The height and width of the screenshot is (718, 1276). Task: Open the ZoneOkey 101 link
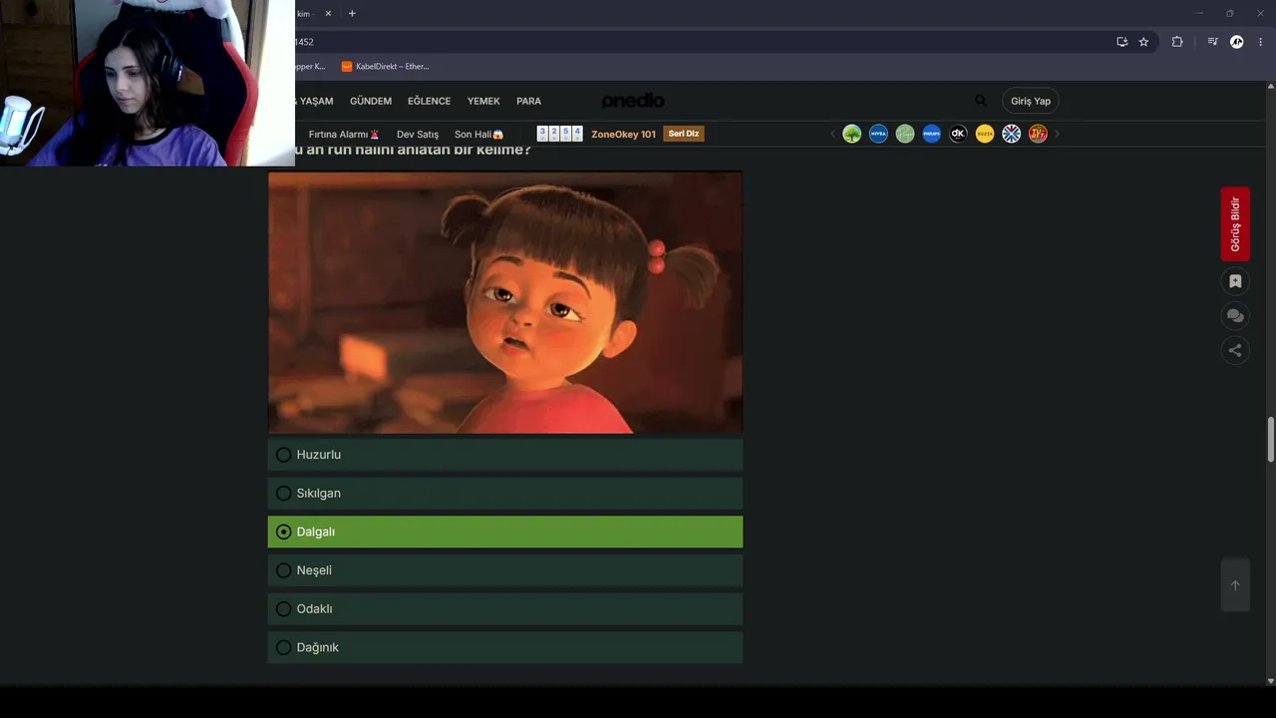pyautogui.click(x=623, y=134)
